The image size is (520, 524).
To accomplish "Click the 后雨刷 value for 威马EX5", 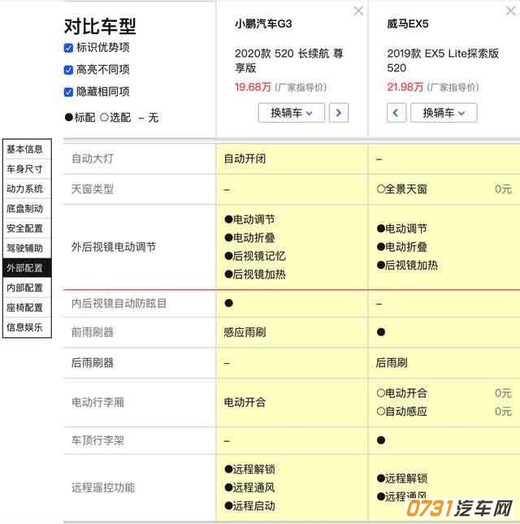I will coord(392,363).
